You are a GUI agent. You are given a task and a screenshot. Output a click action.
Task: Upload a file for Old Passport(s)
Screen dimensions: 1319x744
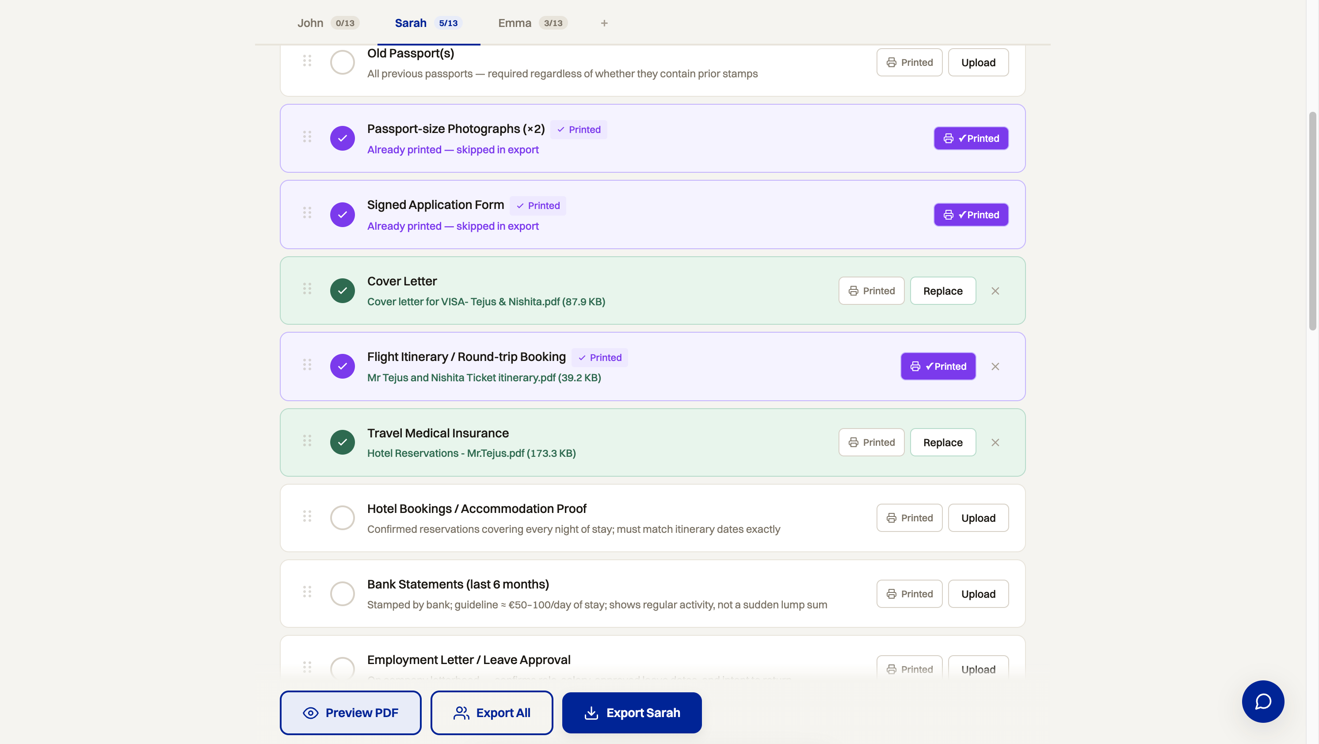pos(978,62)
